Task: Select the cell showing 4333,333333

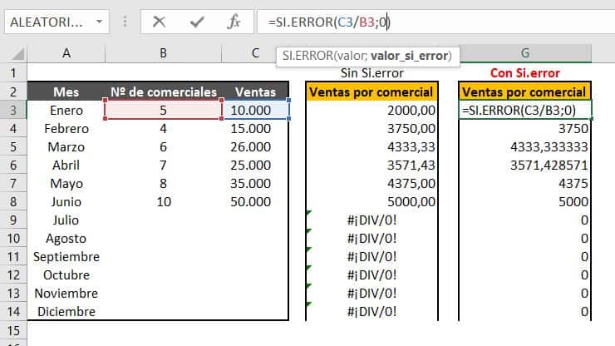Action: [525, 147]
